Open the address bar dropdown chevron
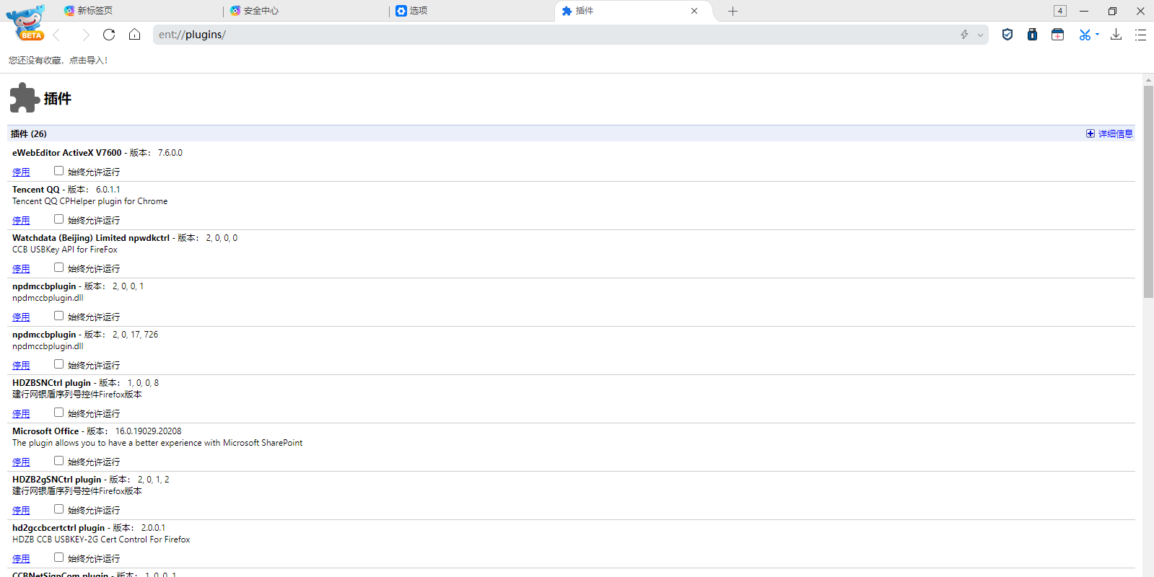1154x577 pixels. click(980, 35)
